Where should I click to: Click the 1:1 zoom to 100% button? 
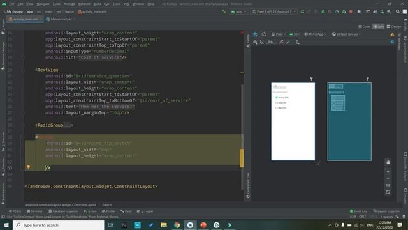pyautogui.click(x=388, y=185)
